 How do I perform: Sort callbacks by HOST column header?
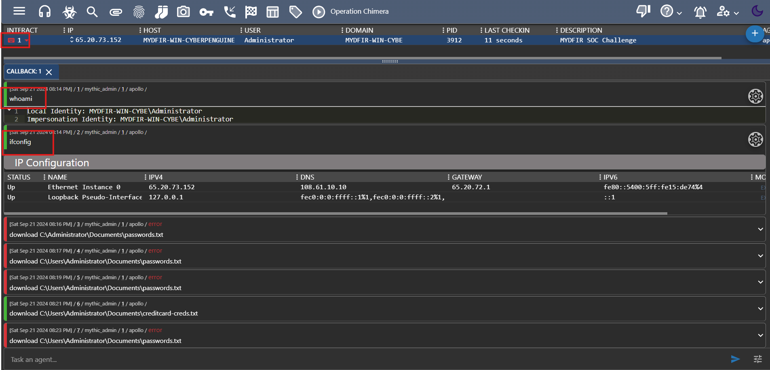pyautogui.click(x=152, y=30)
